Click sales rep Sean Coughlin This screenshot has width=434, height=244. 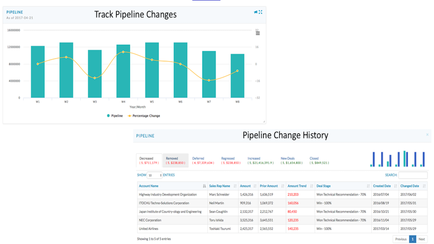218,212
